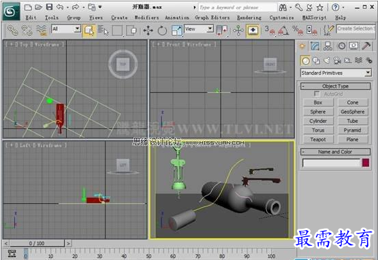Select Lights category in Create panel

coord(327,60)
